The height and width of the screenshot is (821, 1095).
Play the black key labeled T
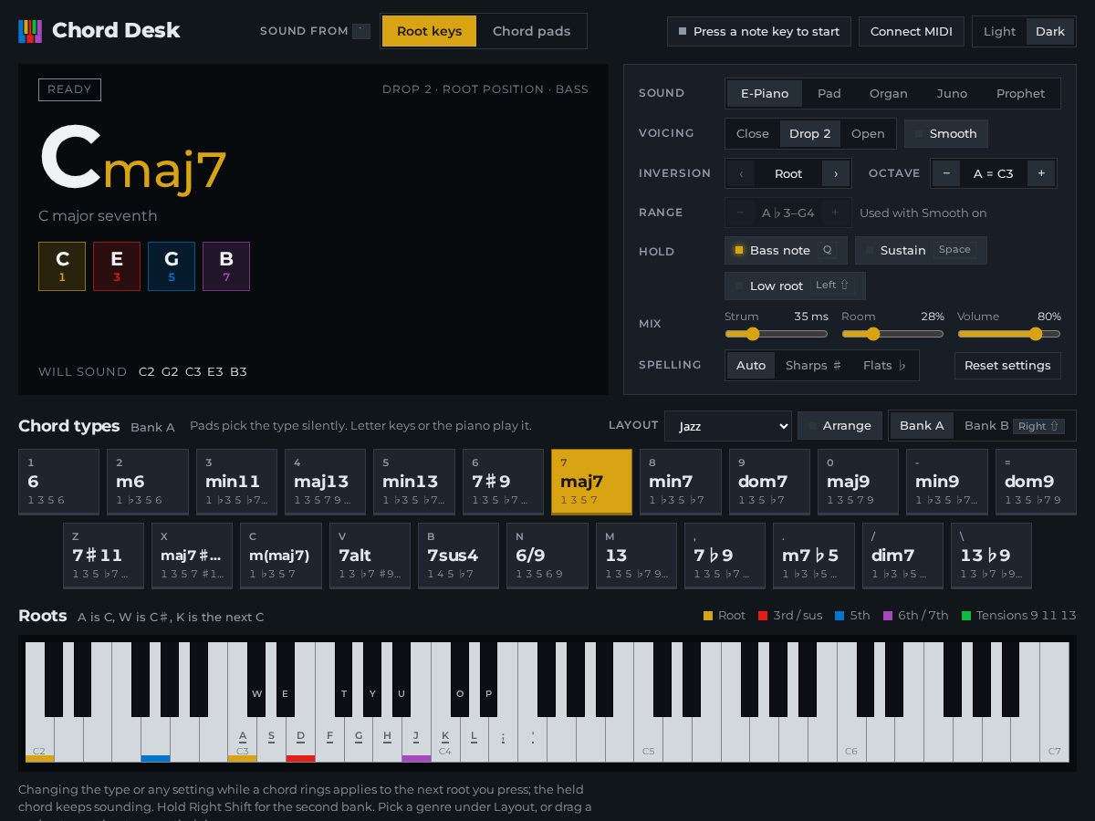coord(343,680)
